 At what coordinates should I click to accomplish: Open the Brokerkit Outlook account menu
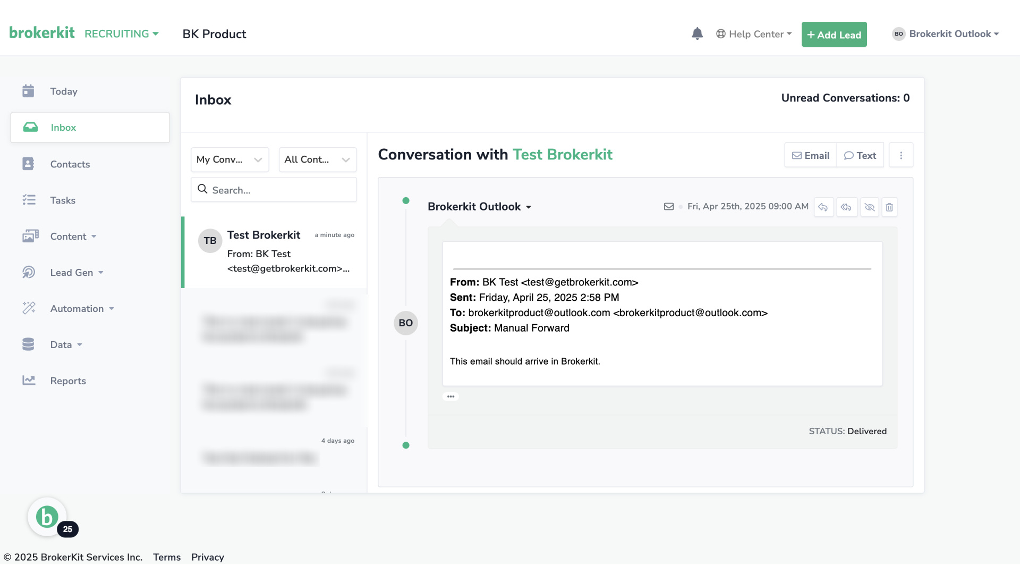tap(946, 34)
